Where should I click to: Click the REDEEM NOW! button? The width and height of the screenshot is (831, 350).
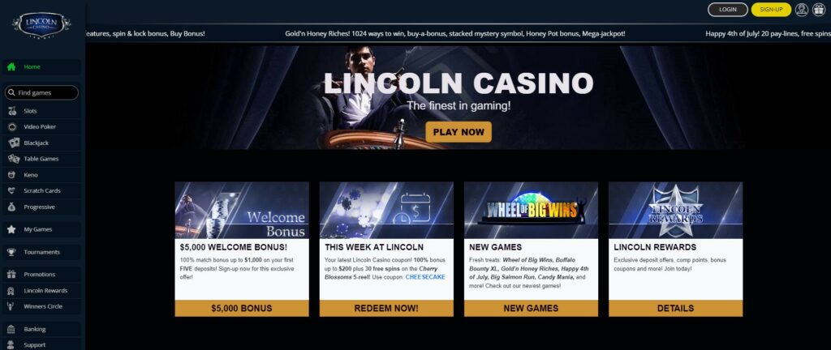coord(386,308)
